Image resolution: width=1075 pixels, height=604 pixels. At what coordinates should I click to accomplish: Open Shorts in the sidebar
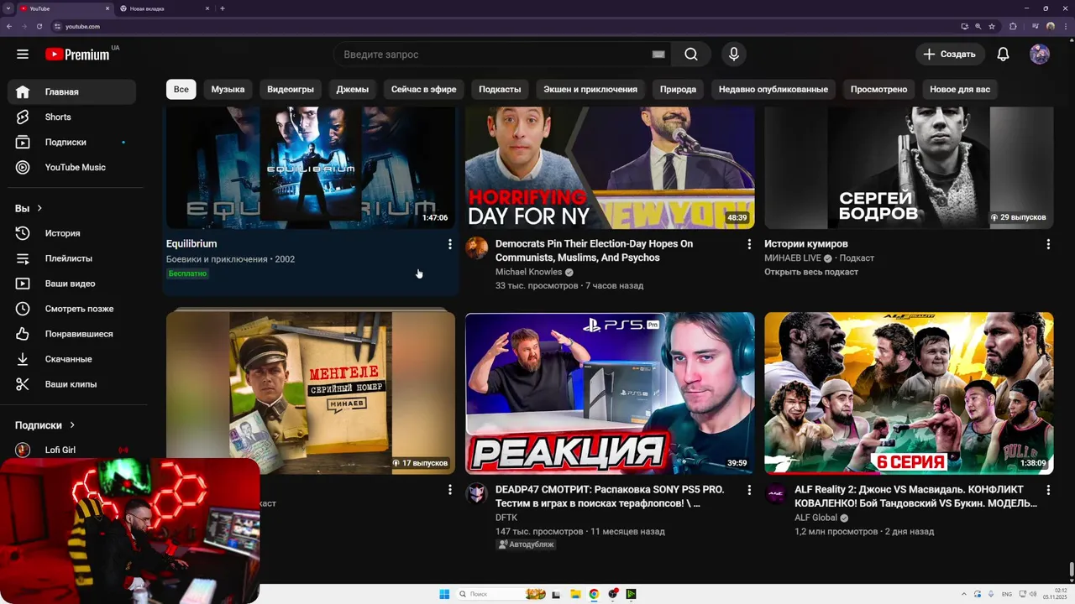click(71, 117)
